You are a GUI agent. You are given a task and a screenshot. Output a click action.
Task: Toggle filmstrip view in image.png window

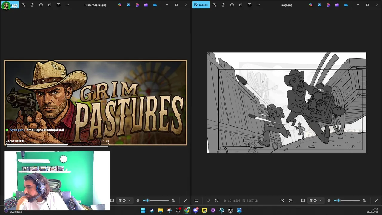[196, 200]
